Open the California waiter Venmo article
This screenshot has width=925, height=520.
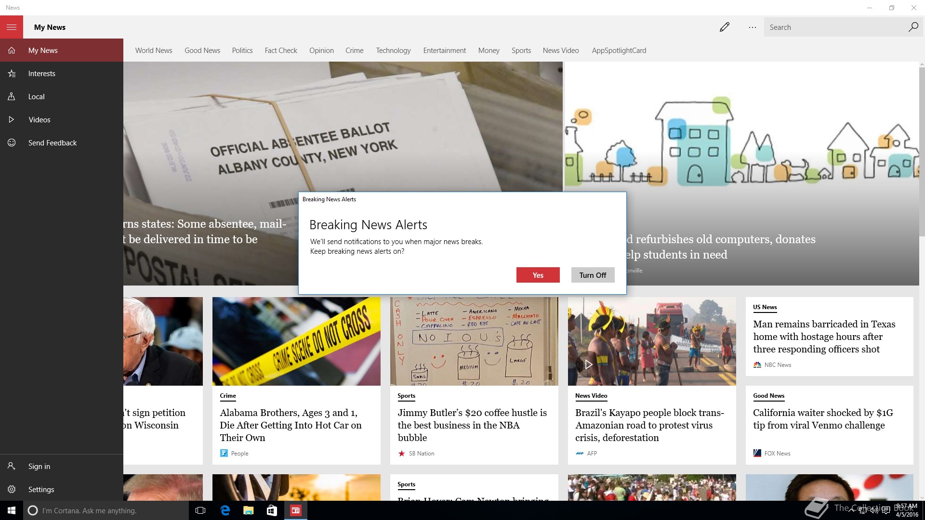[823, 419]
